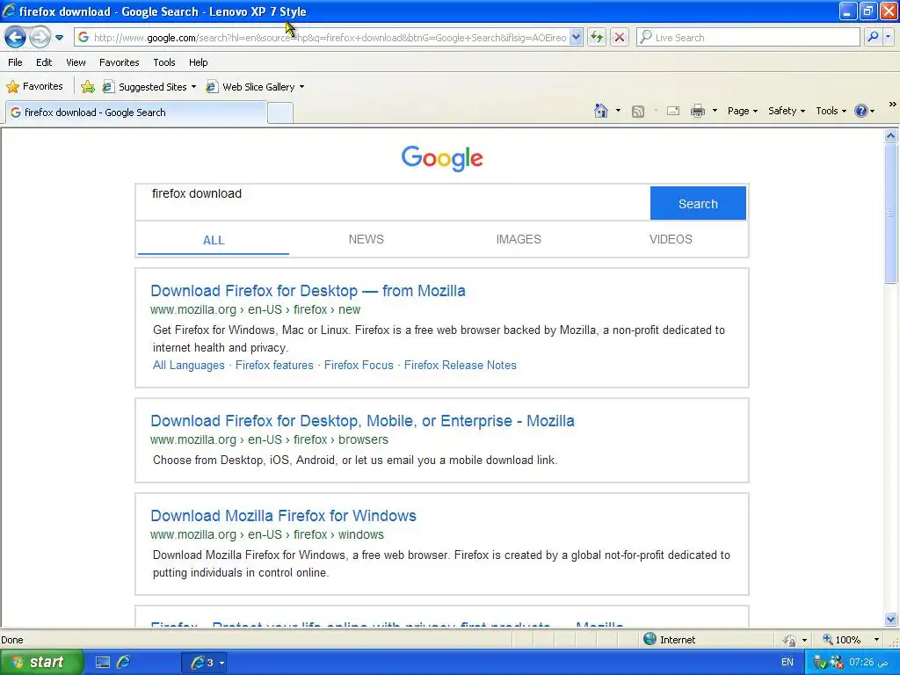Click the Live Search magnifier button

pyautogui.click(x=873, y=37)
